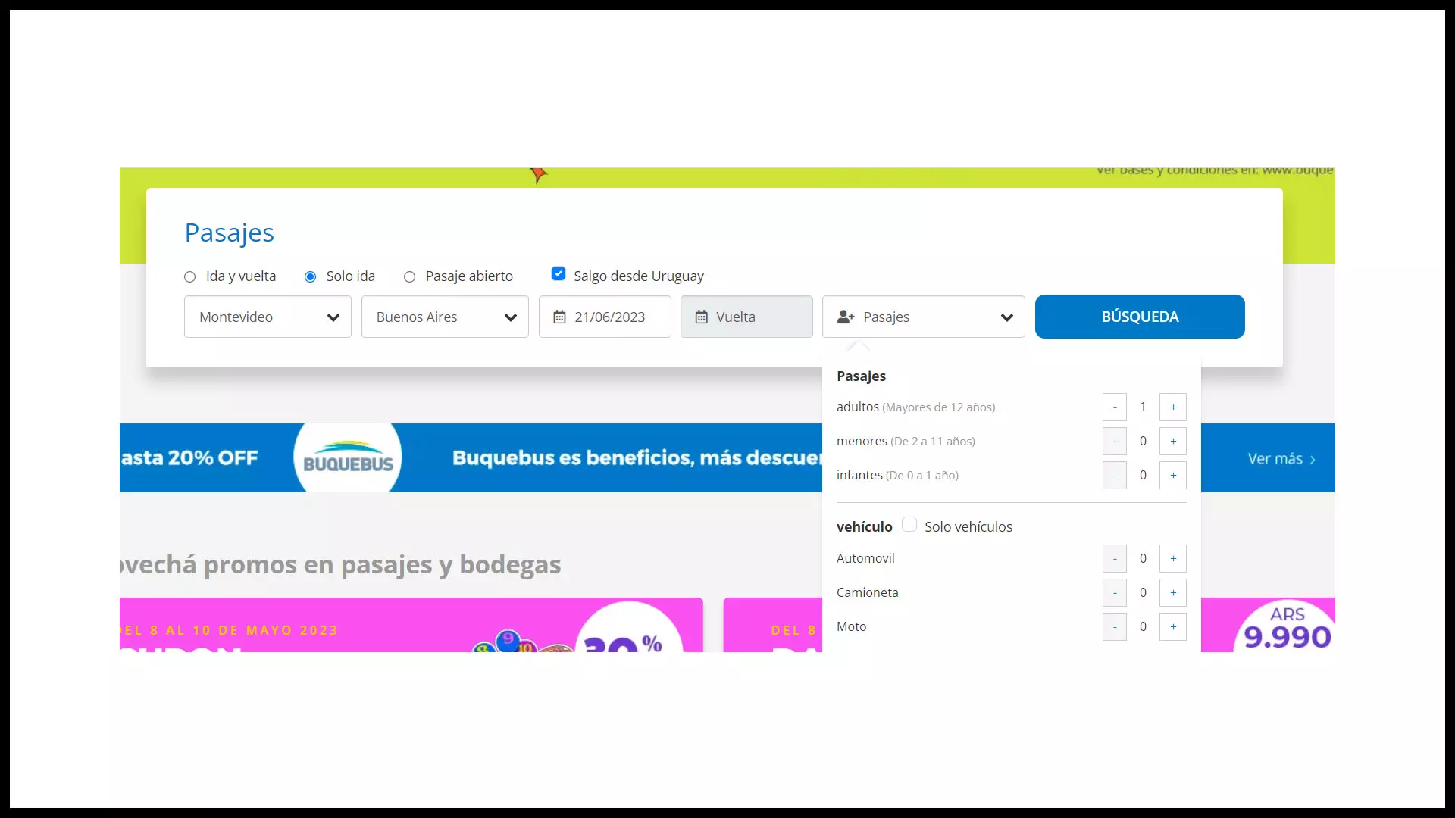Viewport: 1455px width, 818px height.
Task: Add a Moto with plus button
Action: coord(1173,627)
